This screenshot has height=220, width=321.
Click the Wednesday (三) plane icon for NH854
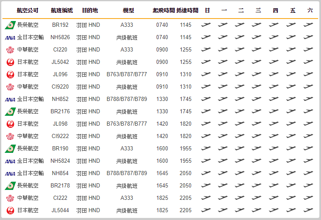(x=256, y=173)
